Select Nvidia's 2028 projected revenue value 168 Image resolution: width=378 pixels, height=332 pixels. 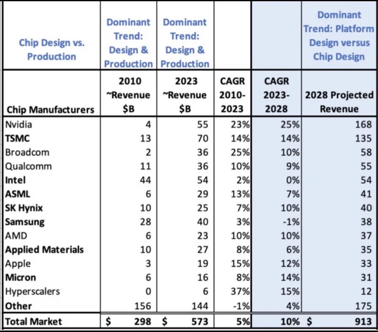tap(364, 125)
